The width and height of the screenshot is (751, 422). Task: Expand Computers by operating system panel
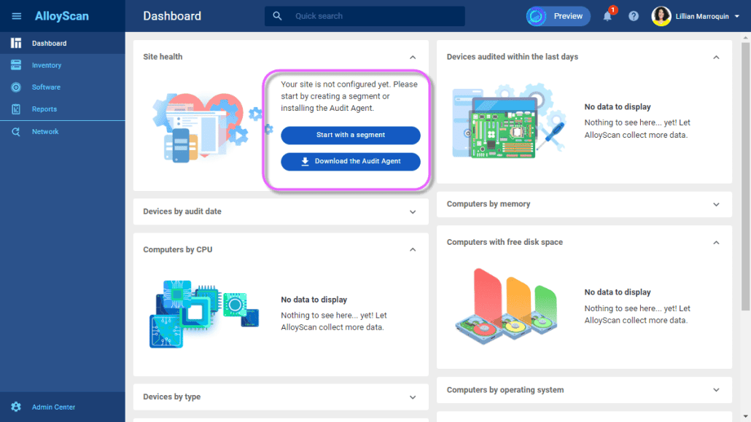tap(716, 390)
